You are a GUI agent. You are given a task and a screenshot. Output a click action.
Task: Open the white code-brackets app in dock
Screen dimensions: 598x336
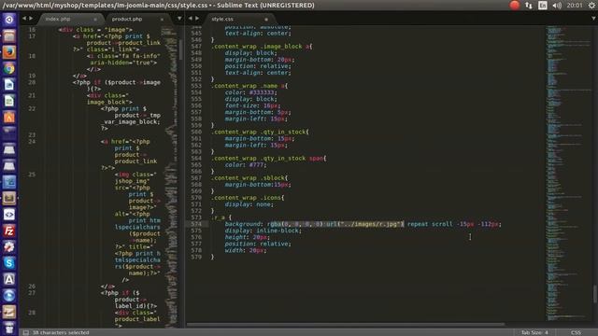(x=9, y=215)
